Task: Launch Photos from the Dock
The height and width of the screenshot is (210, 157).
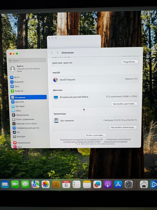Action: coord(46,184)
